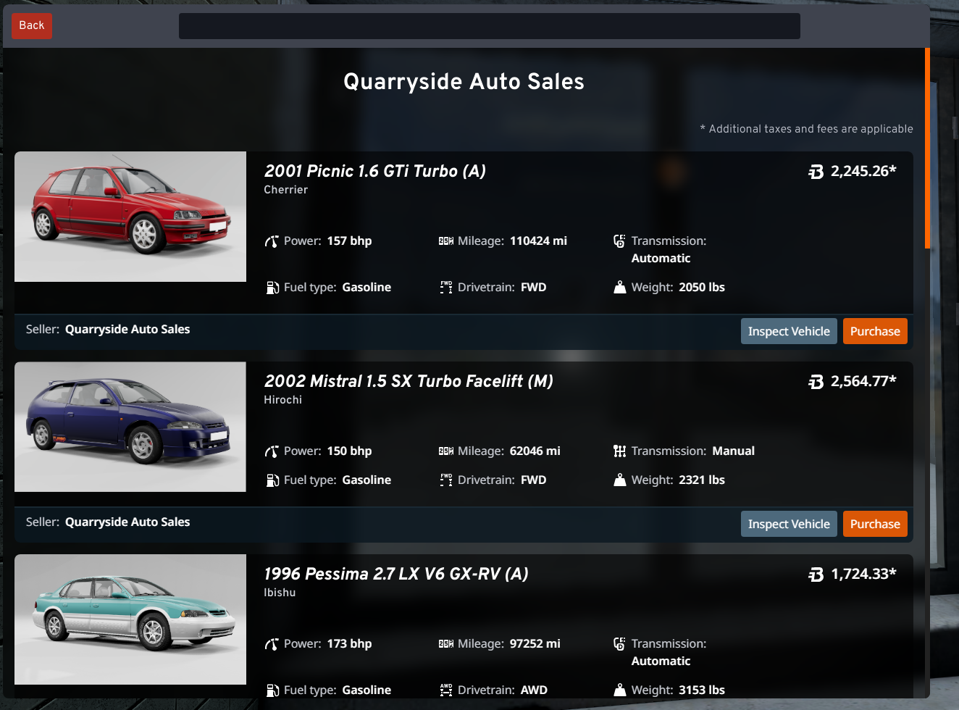959x710 pixels.
Task: Open the blue Hirochi Mistral thumbnail
Action: tap(130, 427)
